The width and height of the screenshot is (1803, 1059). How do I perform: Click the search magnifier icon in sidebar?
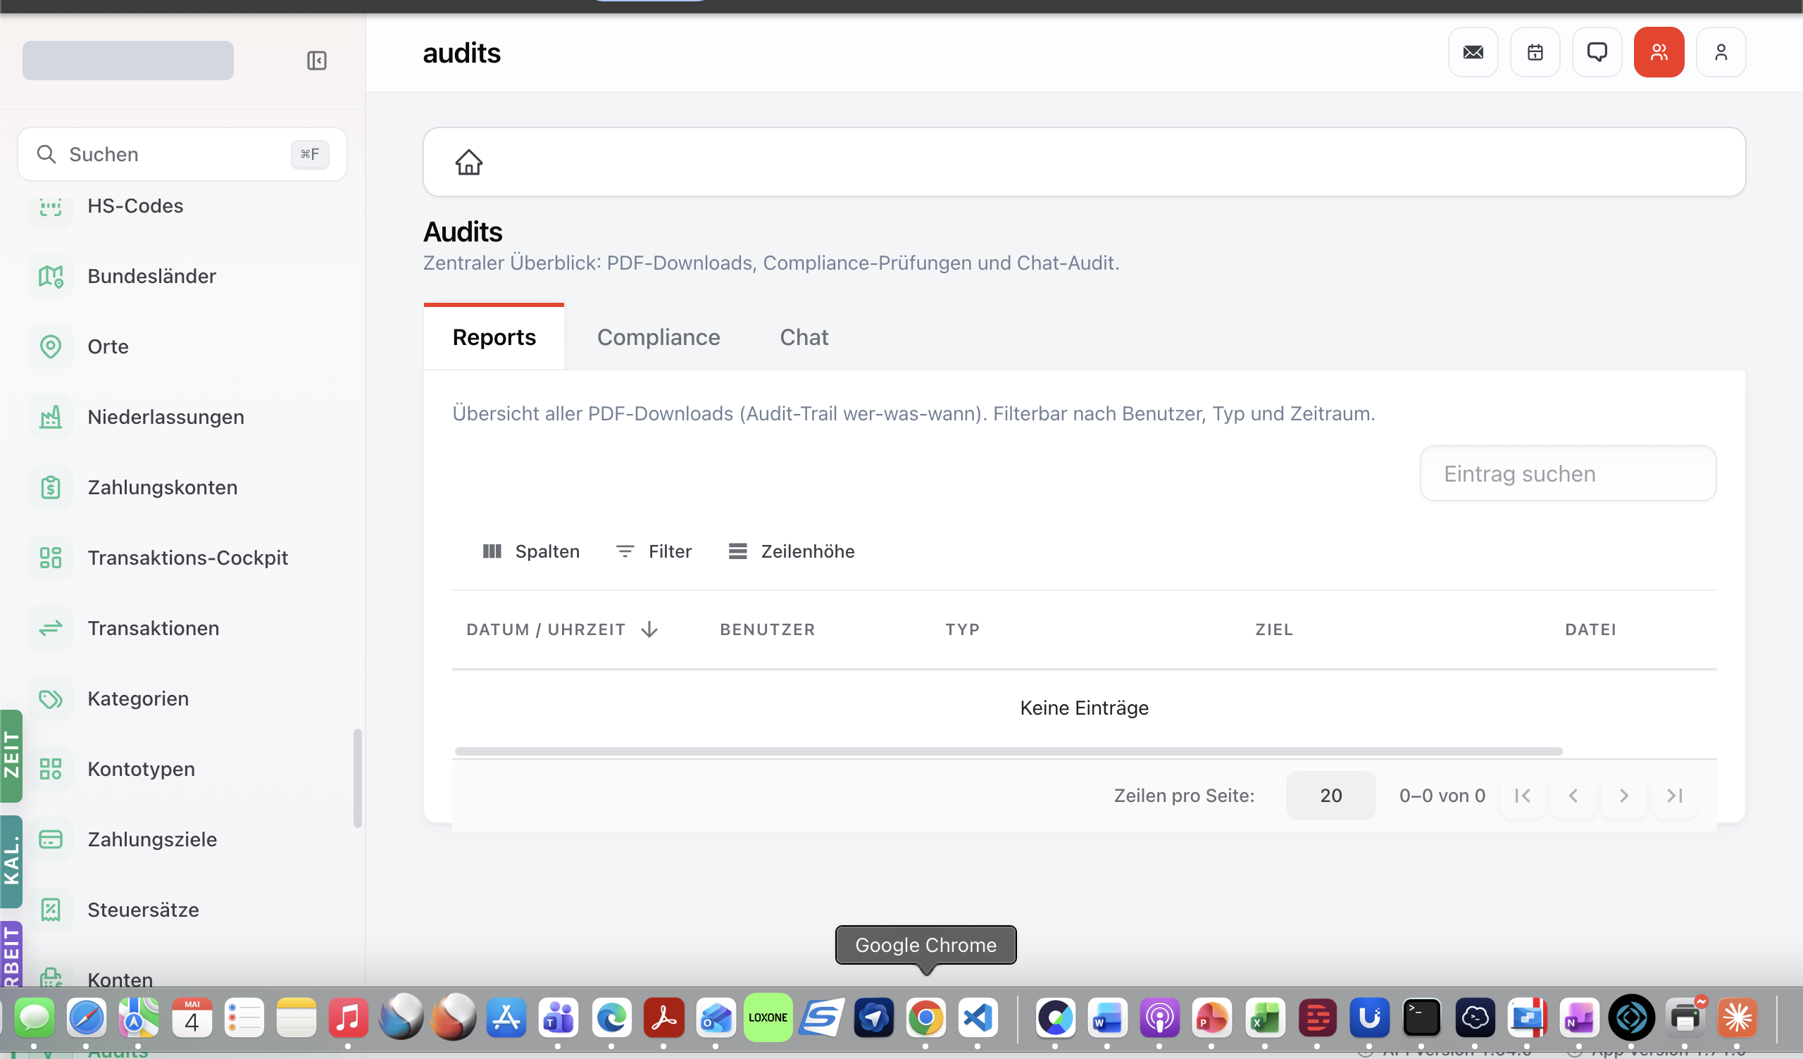(x=46, y=153)
